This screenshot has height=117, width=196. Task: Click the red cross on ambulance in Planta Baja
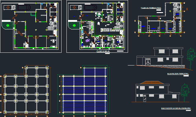click(74, 8)
